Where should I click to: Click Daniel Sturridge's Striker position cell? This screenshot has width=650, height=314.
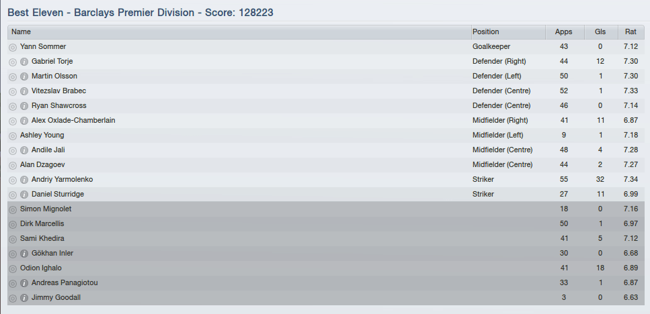(483, 195)
